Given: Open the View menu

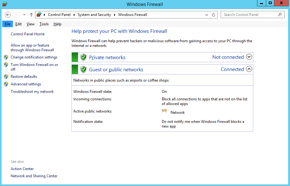Looking at the screenshot, I should coord(30,24).
